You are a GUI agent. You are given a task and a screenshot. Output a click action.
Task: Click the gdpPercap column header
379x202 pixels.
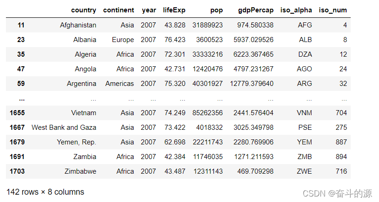pos(256,10)
